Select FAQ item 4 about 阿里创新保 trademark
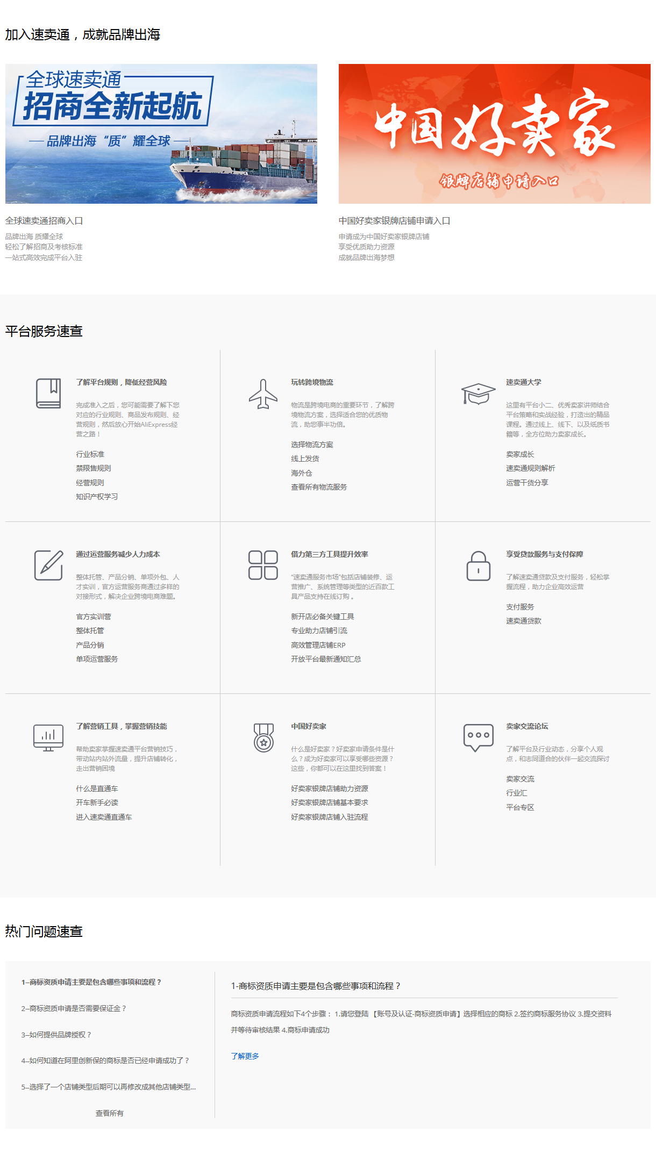Screen dimensions: 656x1161 105,1060
